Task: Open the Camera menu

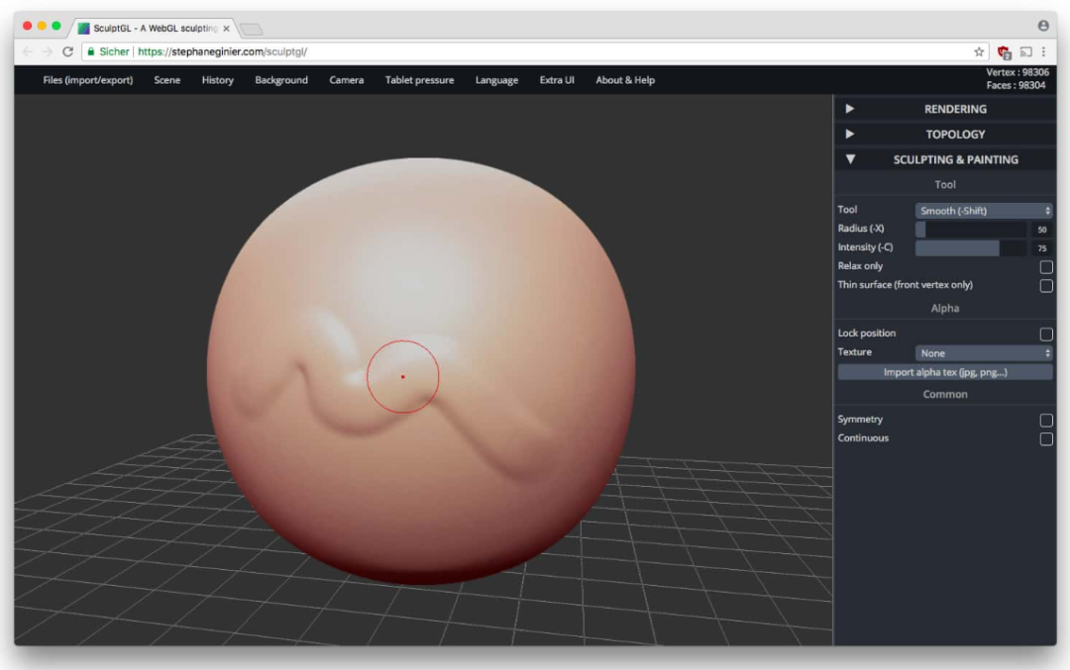Action: click(346, 80)
